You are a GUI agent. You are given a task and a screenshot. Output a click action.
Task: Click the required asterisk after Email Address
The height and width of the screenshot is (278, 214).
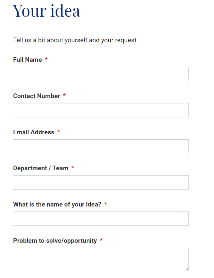[x=59, y=132]
